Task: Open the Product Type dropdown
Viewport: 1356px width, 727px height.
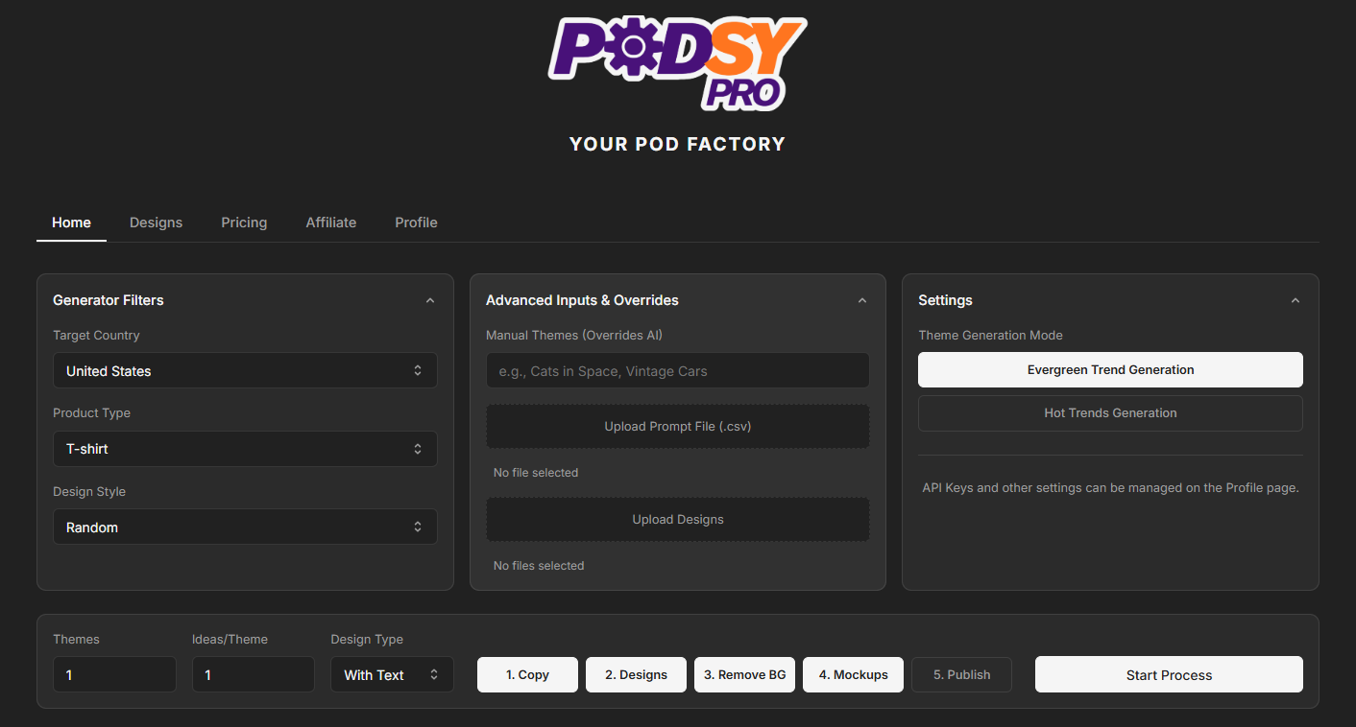Action: tap(245, 448)
